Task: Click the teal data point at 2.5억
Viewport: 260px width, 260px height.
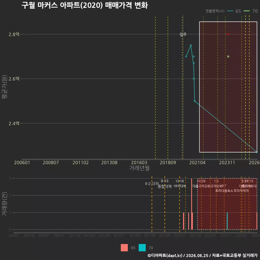Action: click(x=195, y=101)
